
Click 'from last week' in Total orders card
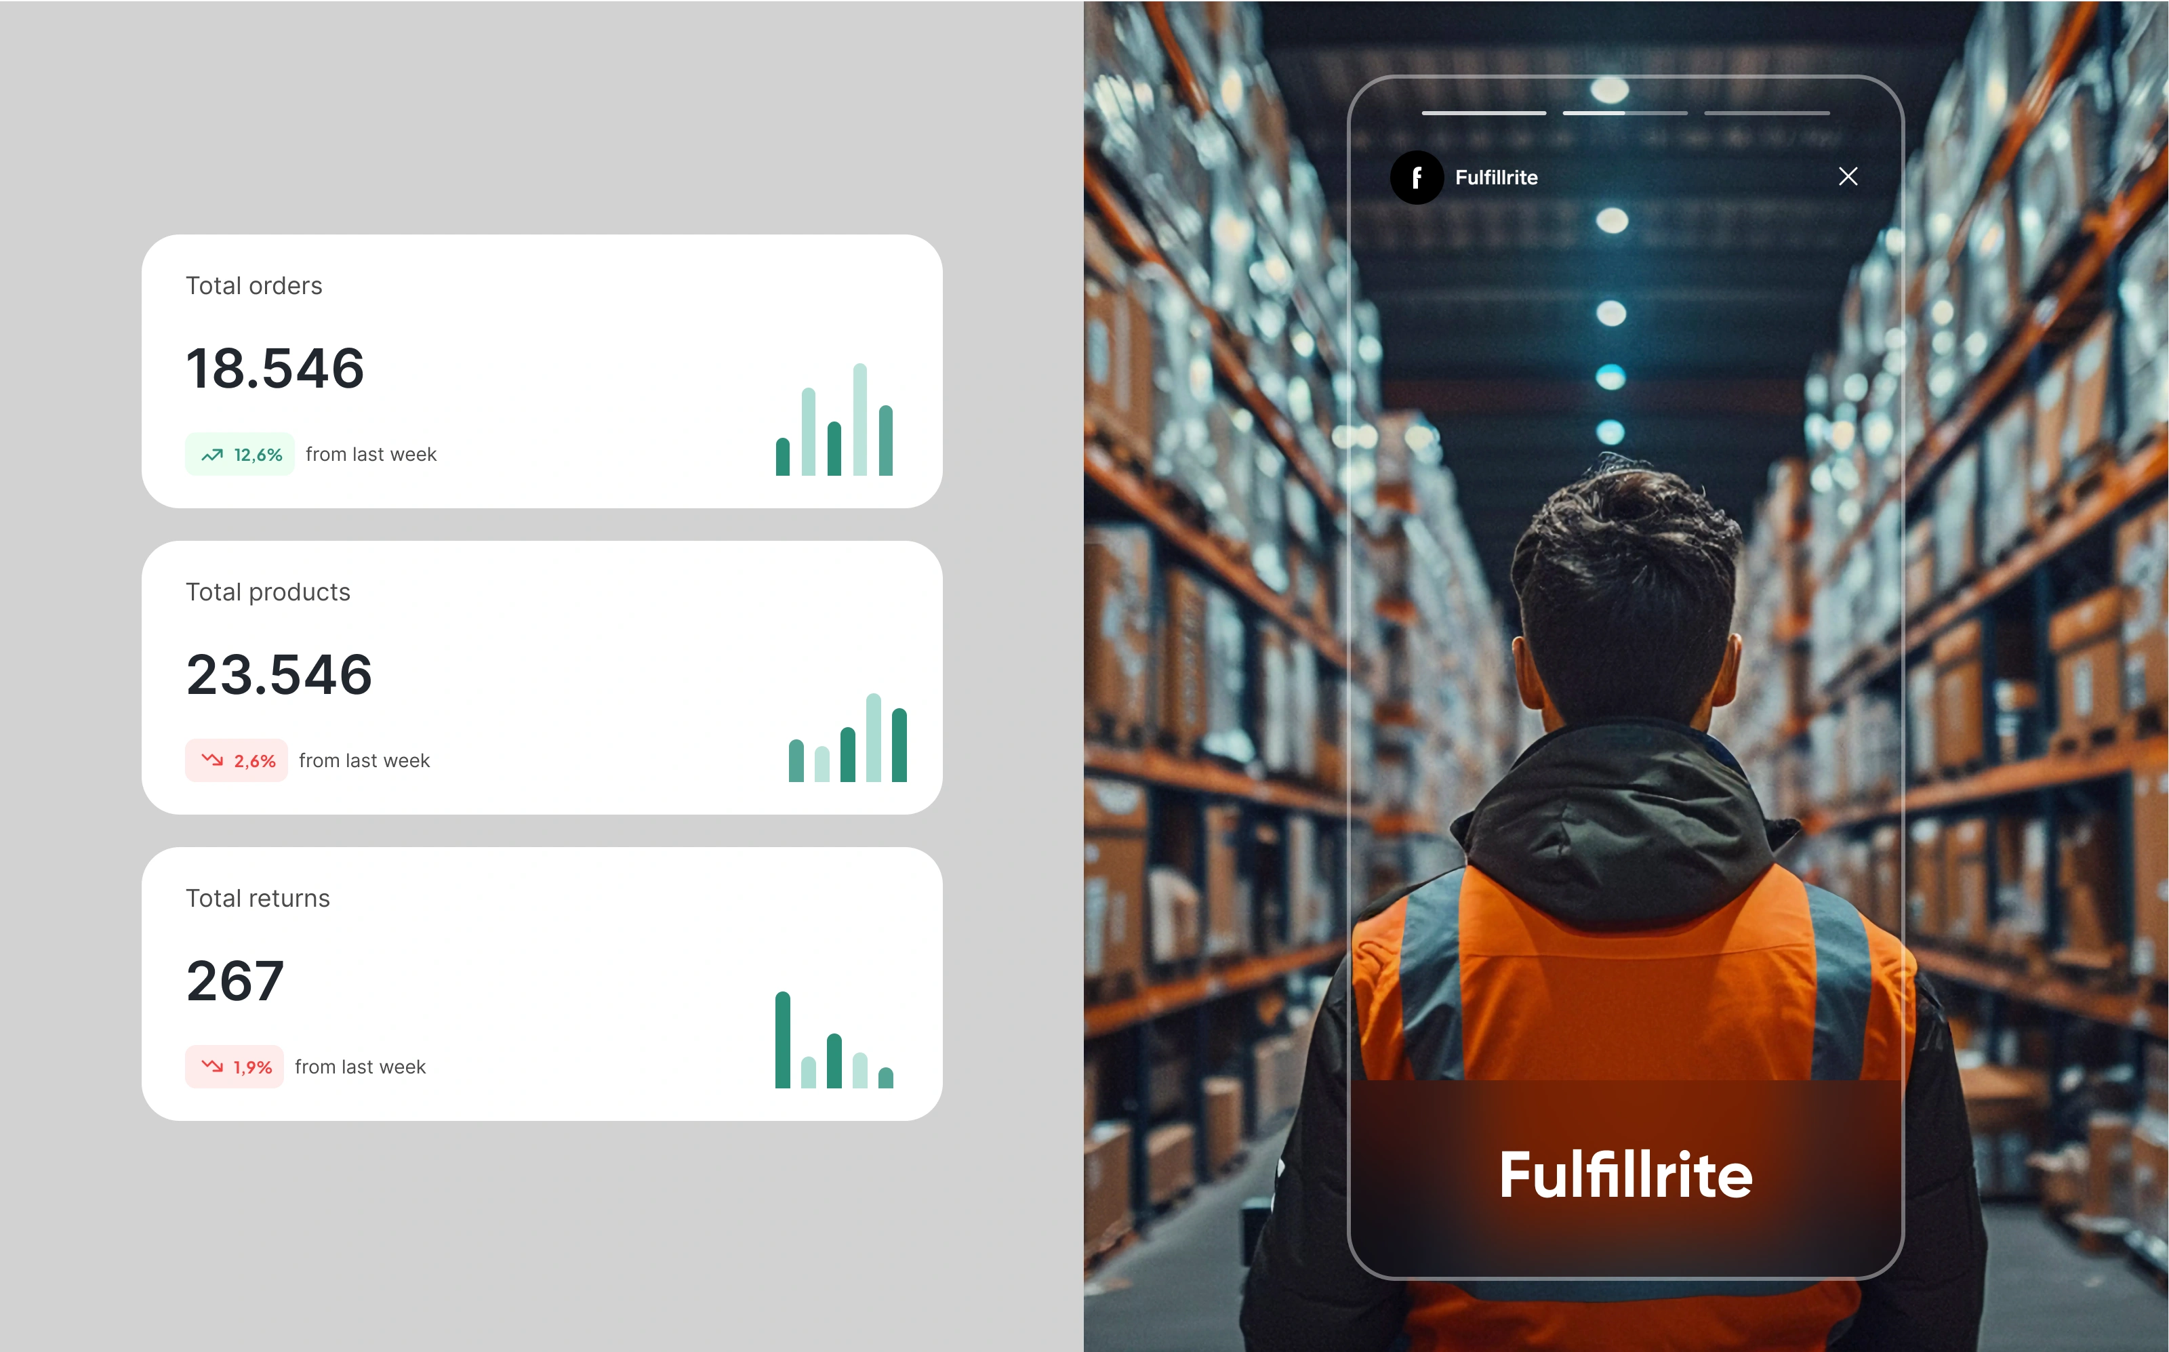coord(371,454)
